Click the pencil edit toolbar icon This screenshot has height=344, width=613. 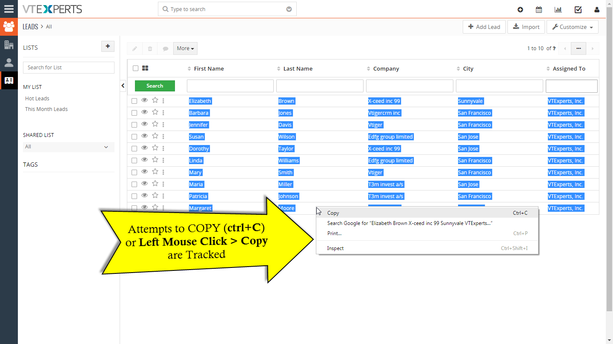click(x=135, y=48)
